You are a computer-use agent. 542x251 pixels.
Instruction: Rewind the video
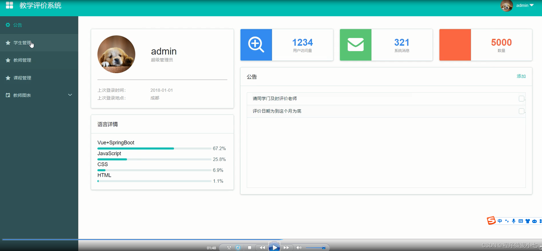pos(262,248)
